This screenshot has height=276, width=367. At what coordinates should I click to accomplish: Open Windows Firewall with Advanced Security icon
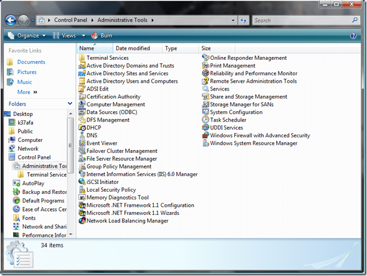pyautogui.click(x=206, y=136)
